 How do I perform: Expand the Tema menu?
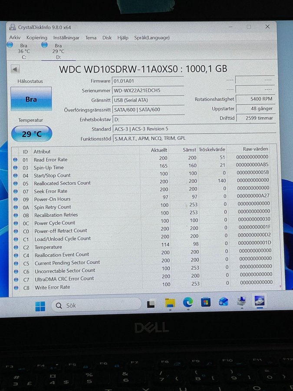[91, 38]
